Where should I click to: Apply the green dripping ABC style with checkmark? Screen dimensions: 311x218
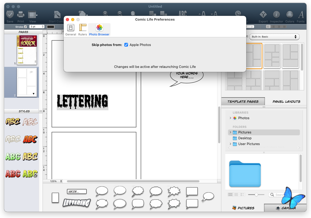coord(30,174)
